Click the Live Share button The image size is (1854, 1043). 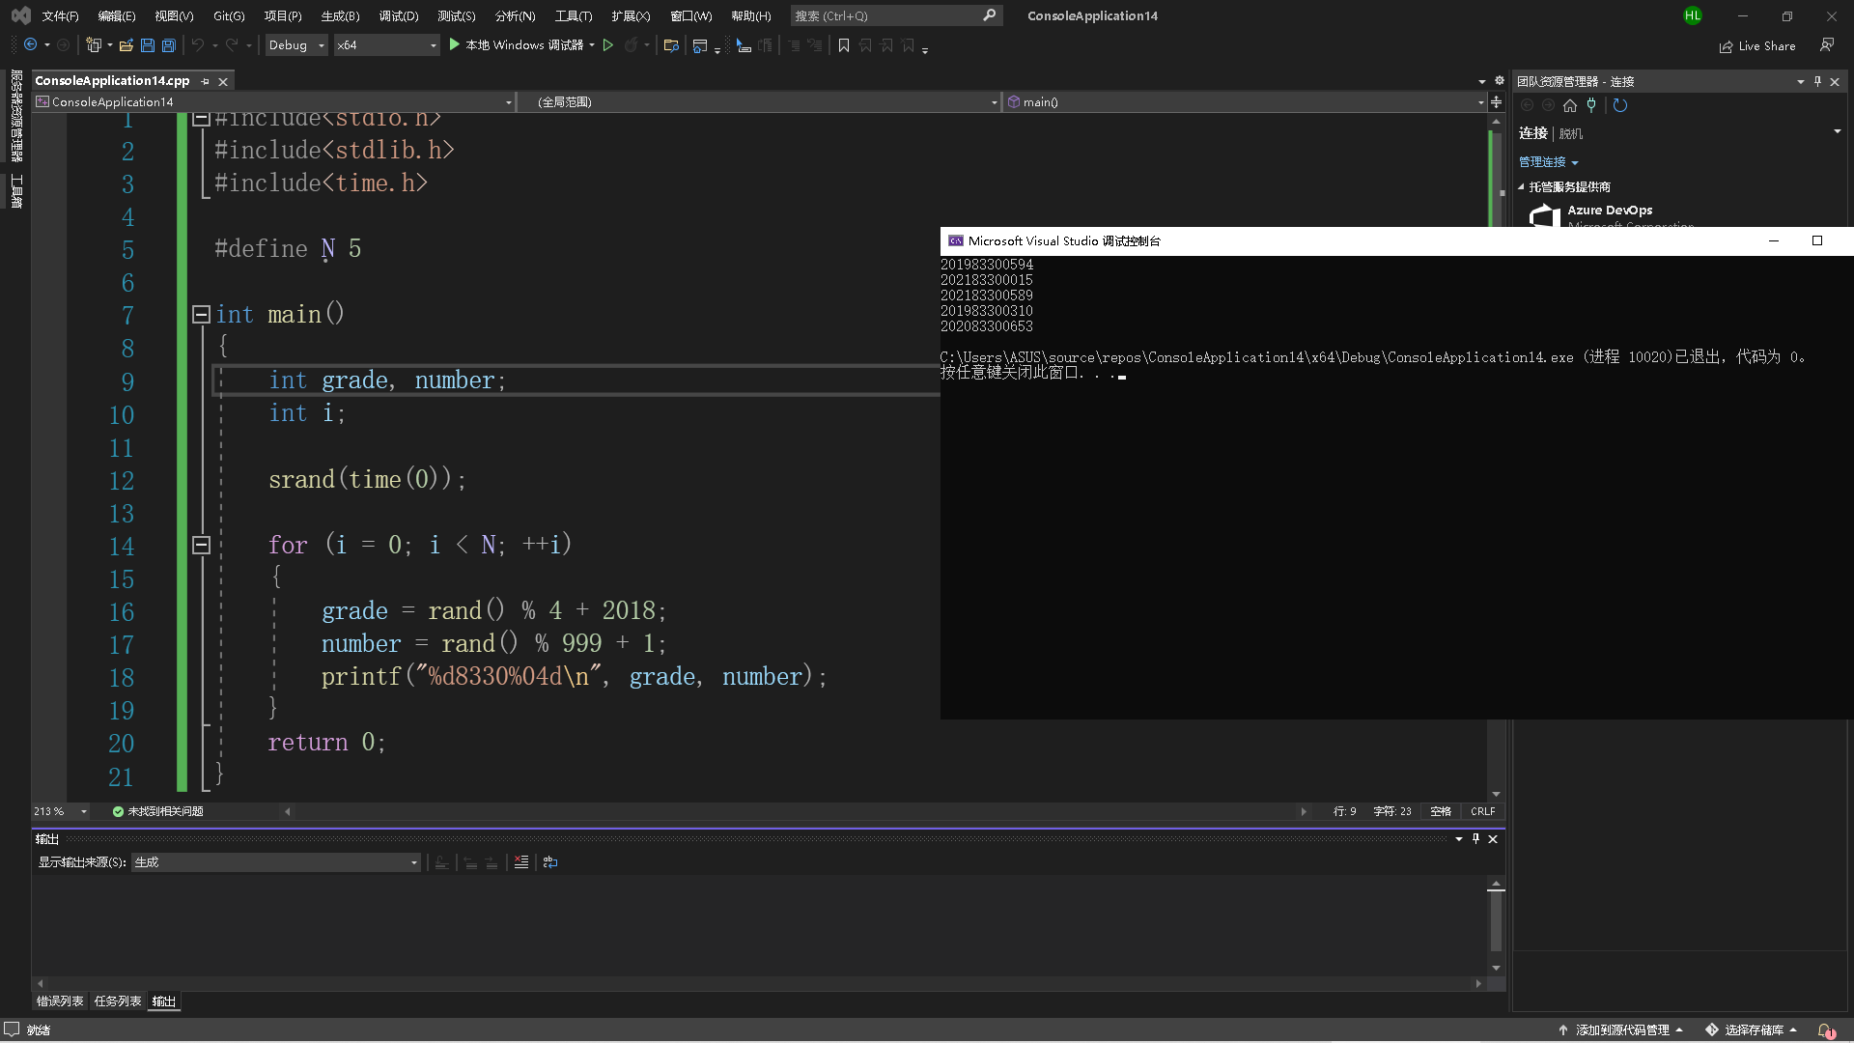(1757, 46)
